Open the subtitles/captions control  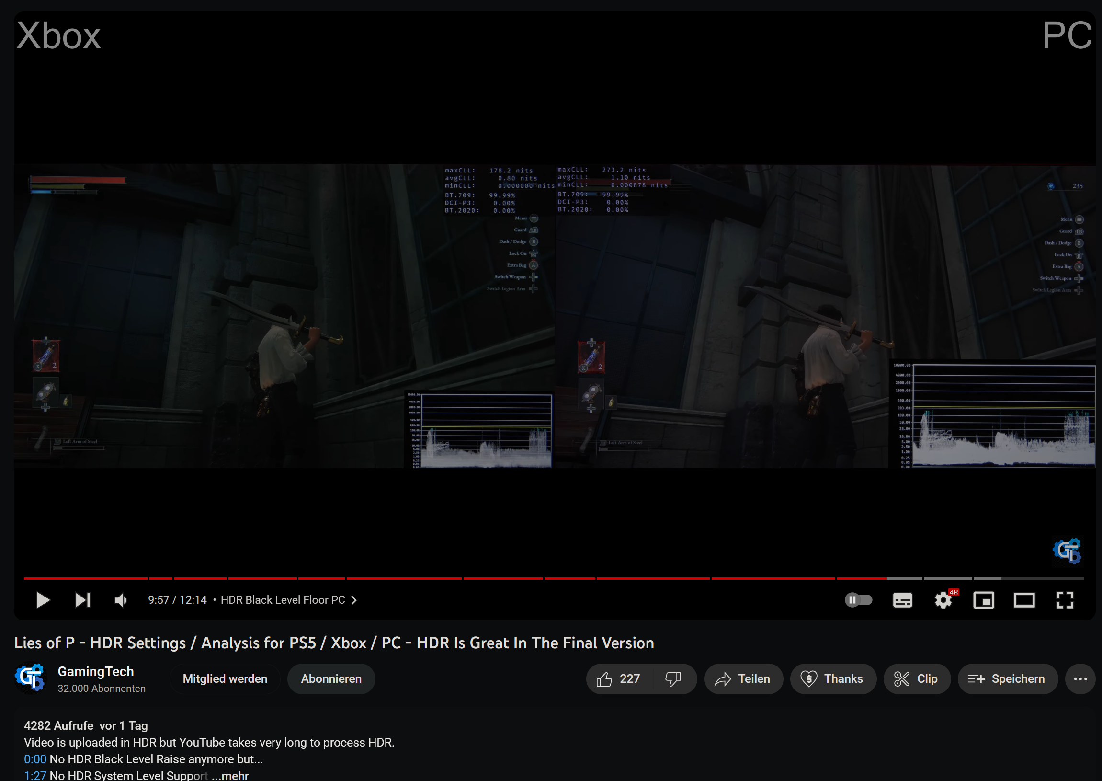coord(902,600)
